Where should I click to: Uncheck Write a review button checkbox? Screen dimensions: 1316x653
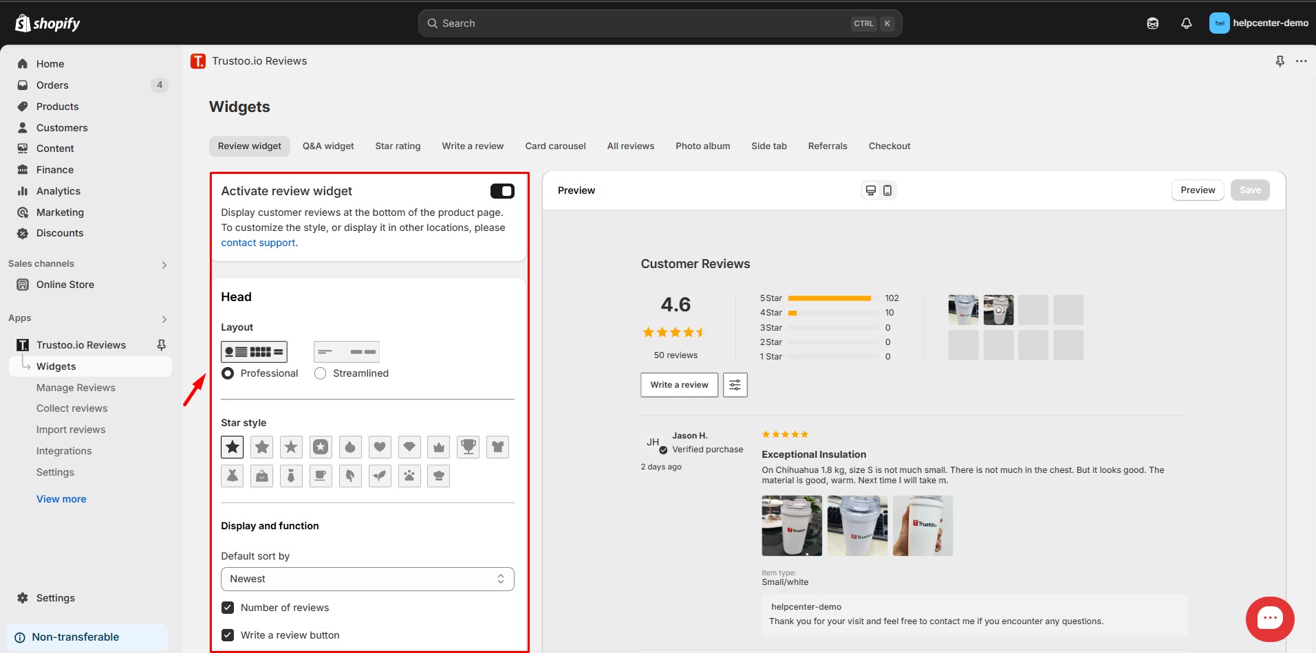228,635
